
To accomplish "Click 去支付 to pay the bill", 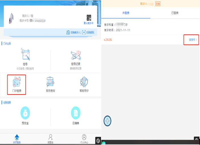I will [193, 40].
